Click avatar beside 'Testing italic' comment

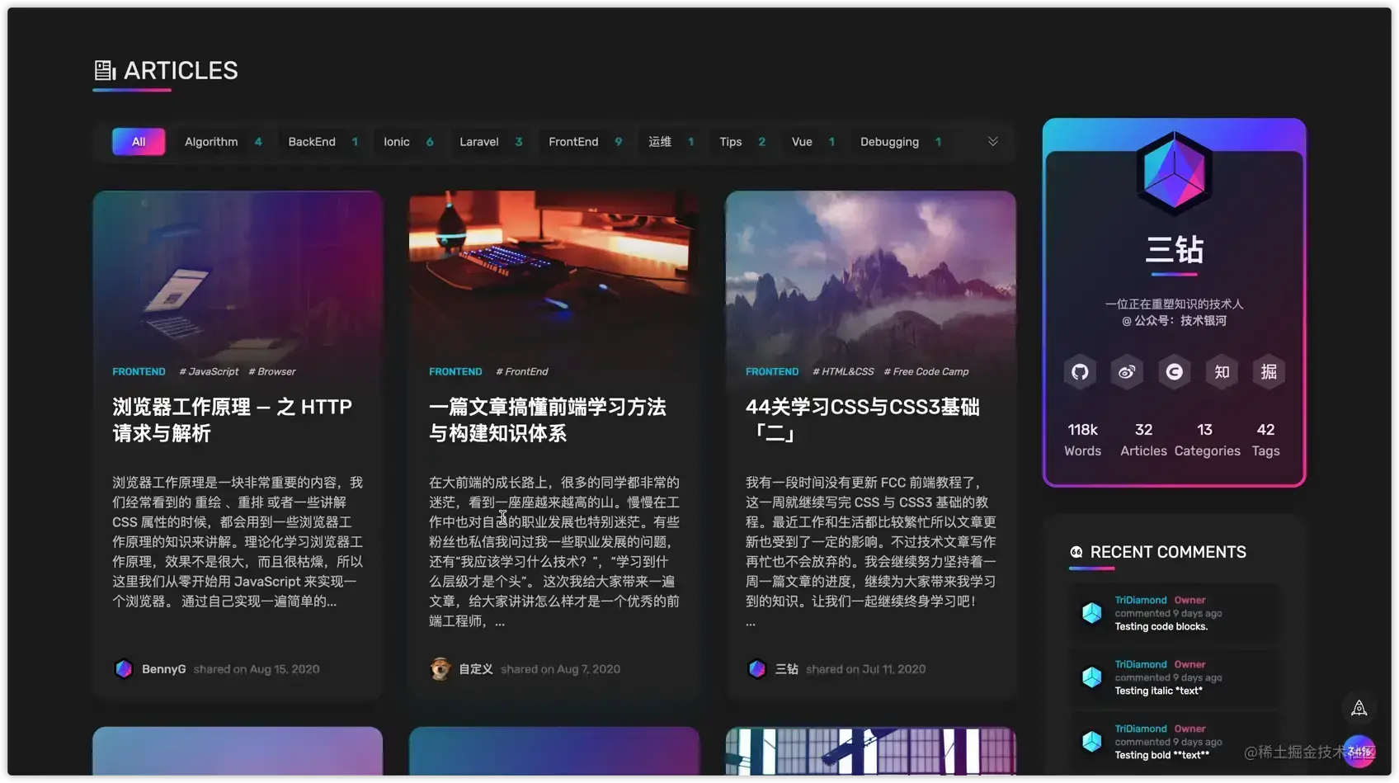[1092, 677]
